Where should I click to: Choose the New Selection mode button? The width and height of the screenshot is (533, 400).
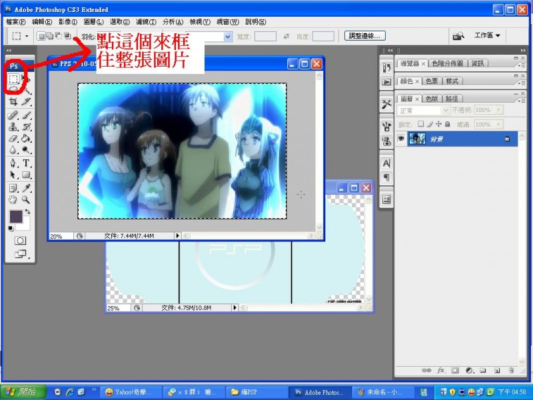point(41,36)
